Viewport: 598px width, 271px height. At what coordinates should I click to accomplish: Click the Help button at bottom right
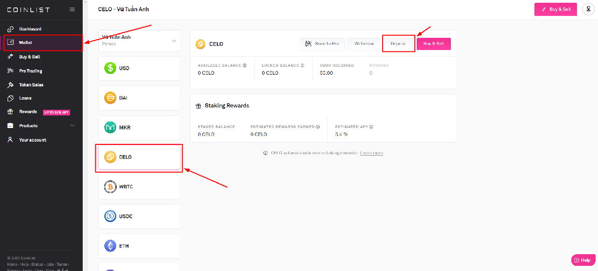pos(583,260)
